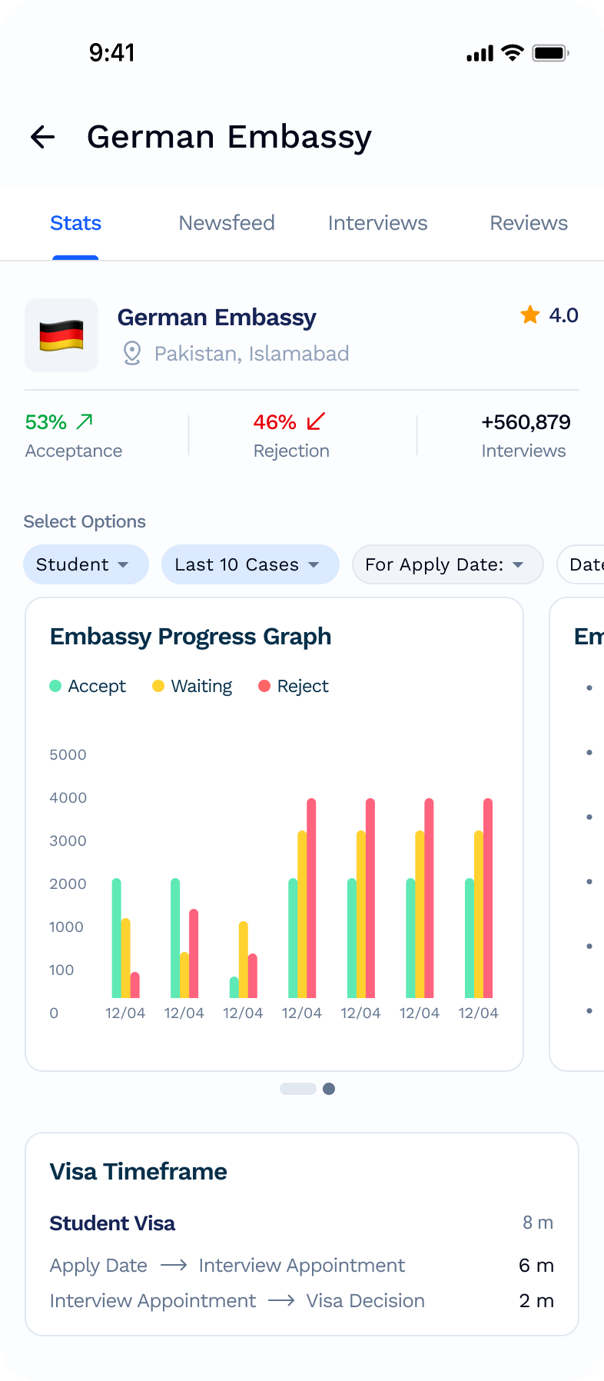Open the Reviews tab
This screenshot has width=604, height=1381.
tap(529, 223)
